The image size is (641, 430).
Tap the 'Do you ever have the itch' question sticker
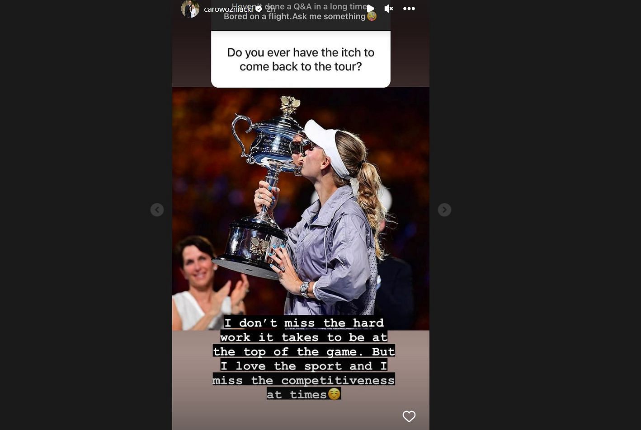coord(301,59)
